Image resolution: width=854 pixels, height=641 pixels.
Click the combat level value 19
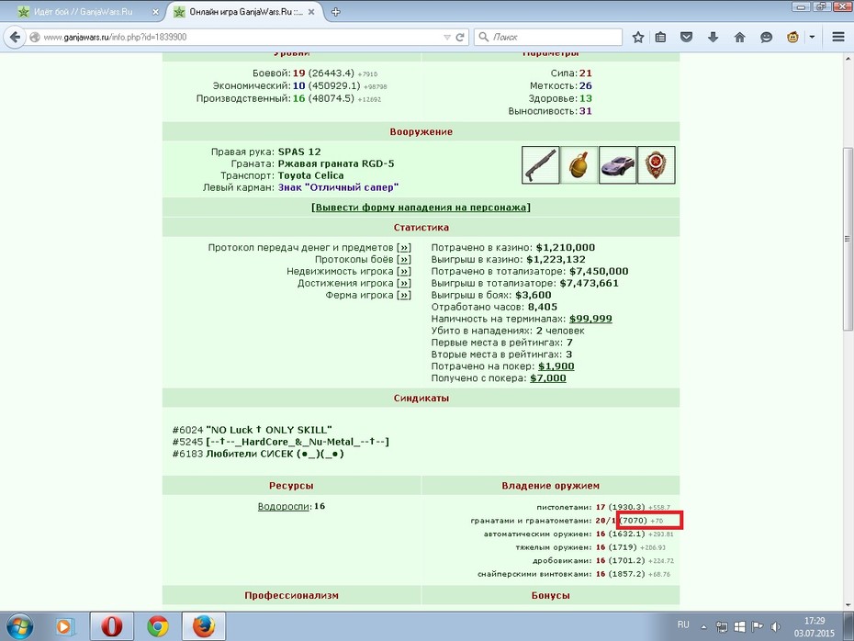tap(298, 73)
